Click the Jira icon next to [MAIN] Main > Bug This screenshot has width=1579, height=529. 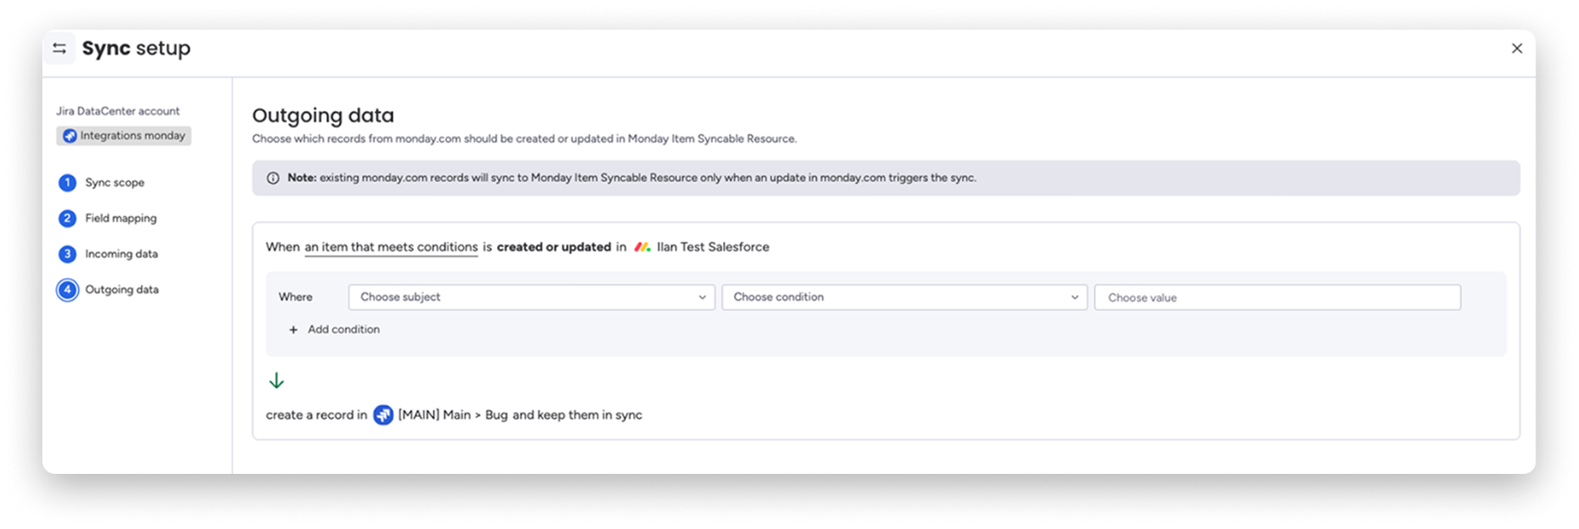coord(382,415)
